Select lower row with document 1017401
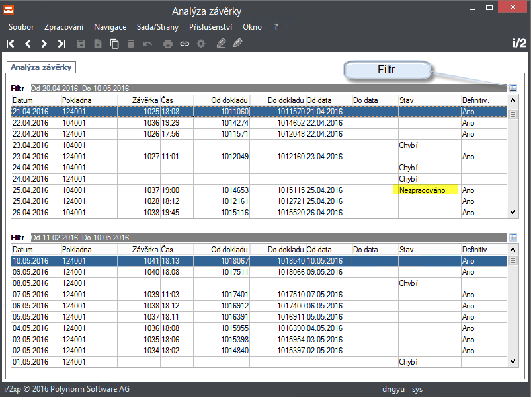The image size is (531, 397). [x=259, y=295]
